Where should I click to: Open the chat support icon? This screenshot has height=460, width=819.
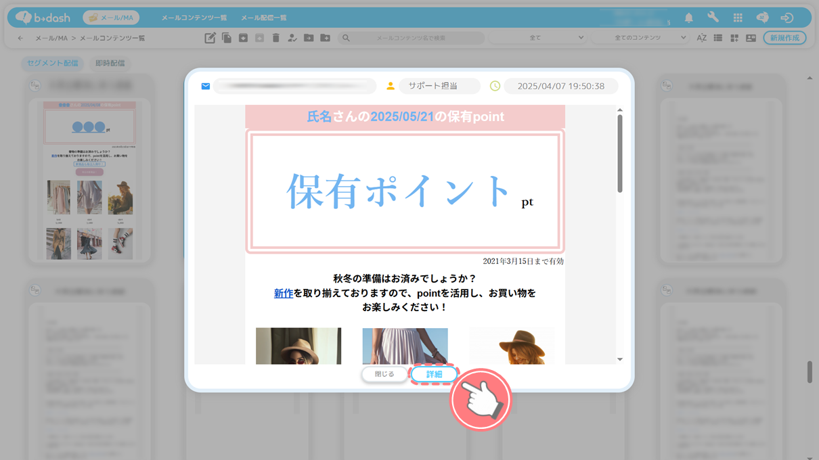pyautogui.click(x=762, y=18)
